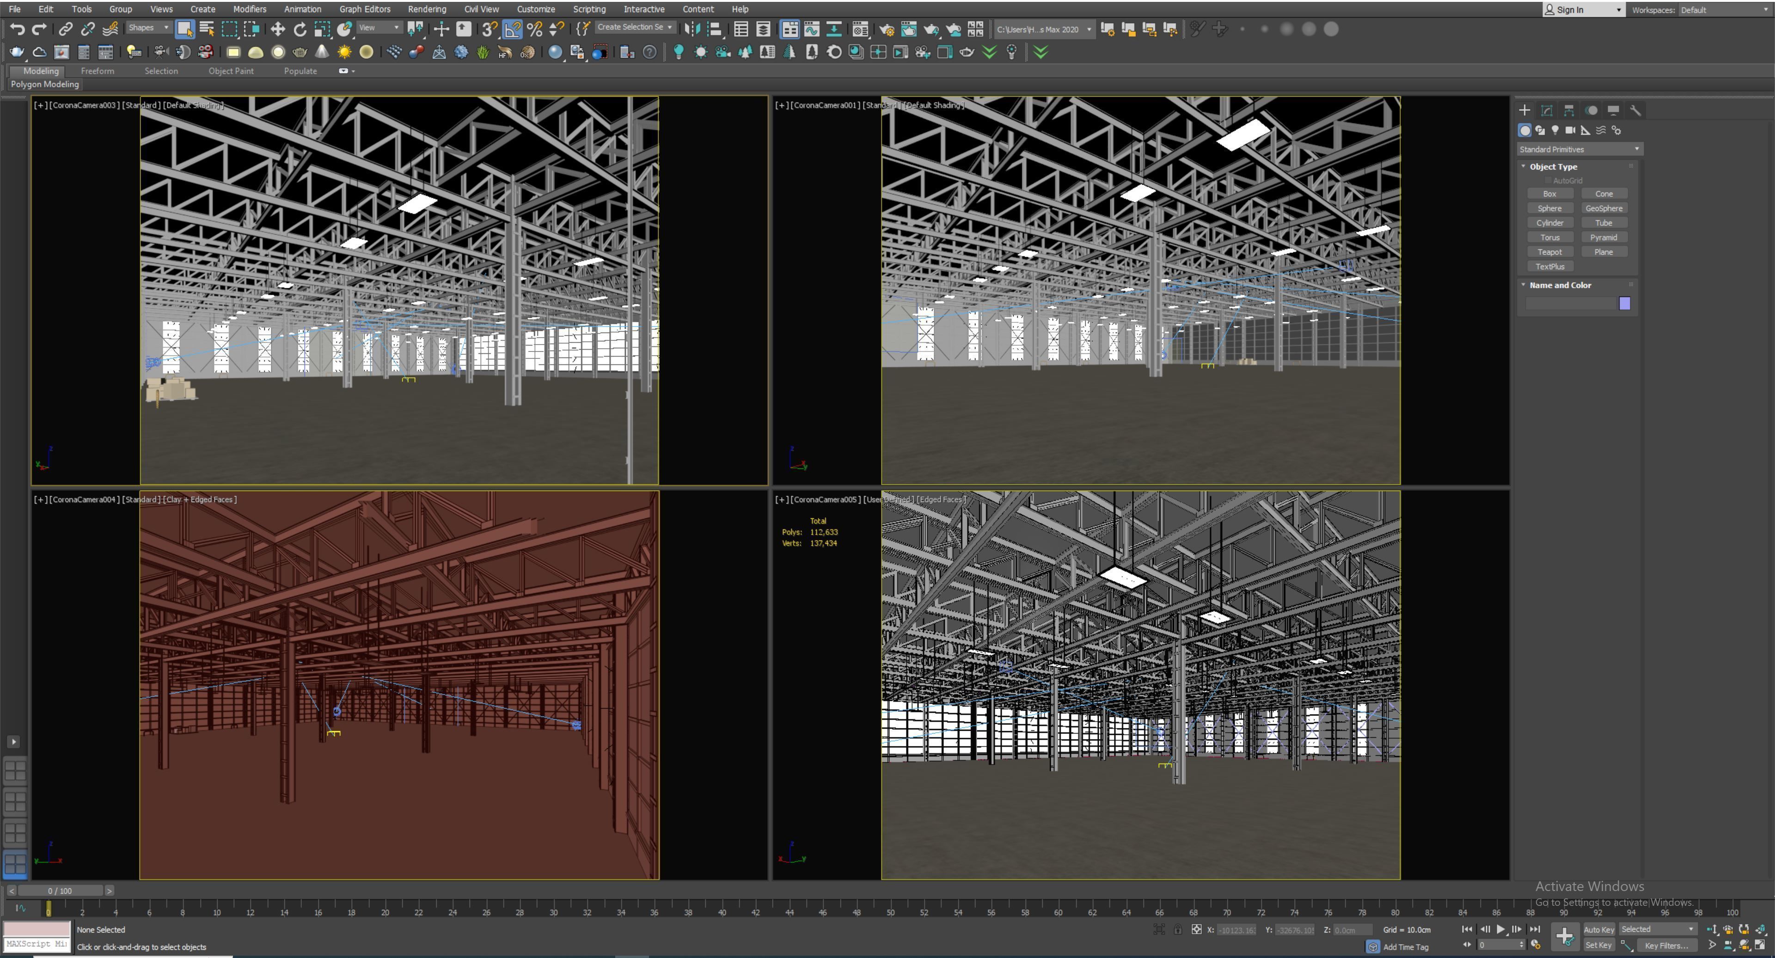Open the Modify panel tab icon
The image size is (1775, 958).
1547,110
